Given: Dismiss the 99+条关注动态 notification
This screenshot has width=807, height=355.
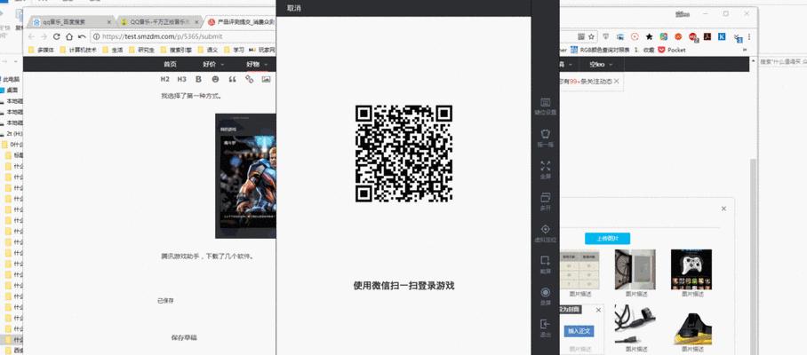Looking at the screenshot, I should 616,81.
